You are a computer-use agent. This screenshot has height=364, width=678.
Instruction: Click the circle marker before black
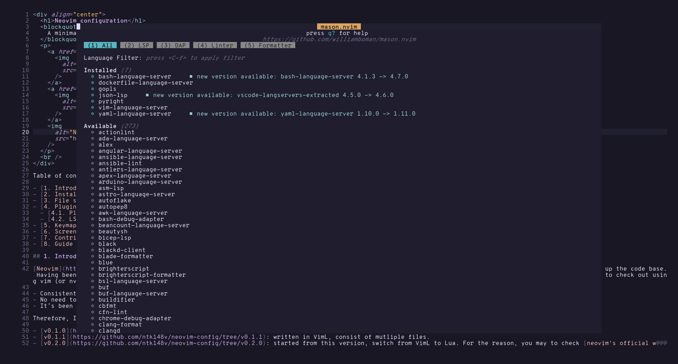pos(93,244)
